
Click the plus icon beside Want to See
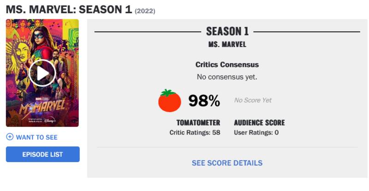[x=10, y=137]
